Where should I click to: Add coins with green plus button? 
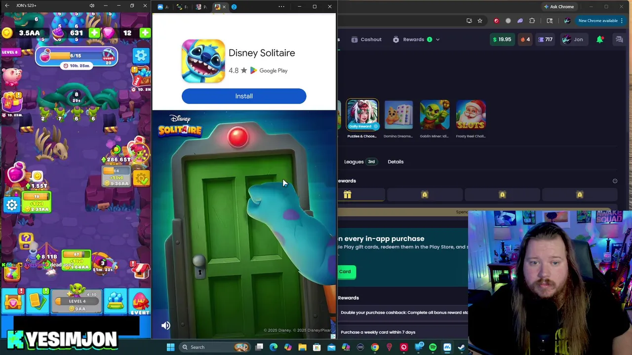click(94, 33)
